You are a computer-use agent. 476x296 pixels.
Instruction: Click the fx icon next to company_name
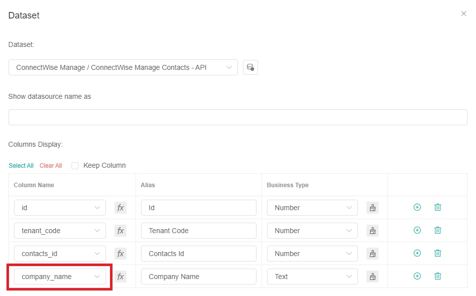pyautogui.click(x=120, y=276)
